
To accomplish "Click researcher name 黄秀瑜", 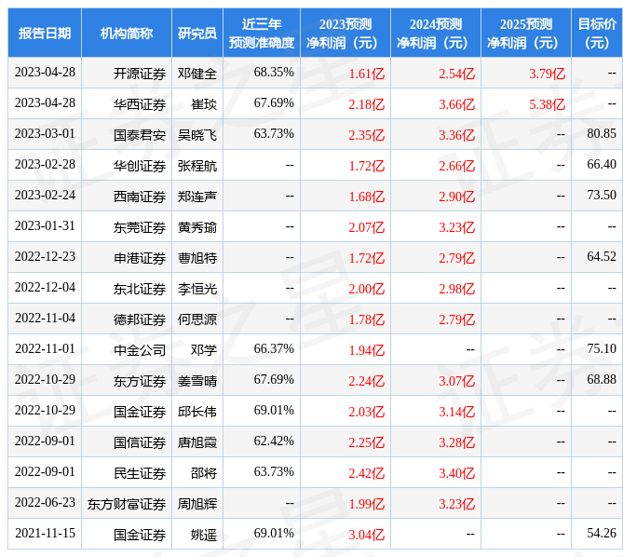I will (197, 227).
